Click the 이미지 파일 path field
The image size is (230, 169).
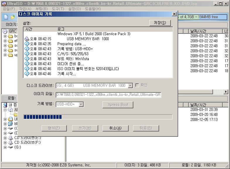[108, 95]
